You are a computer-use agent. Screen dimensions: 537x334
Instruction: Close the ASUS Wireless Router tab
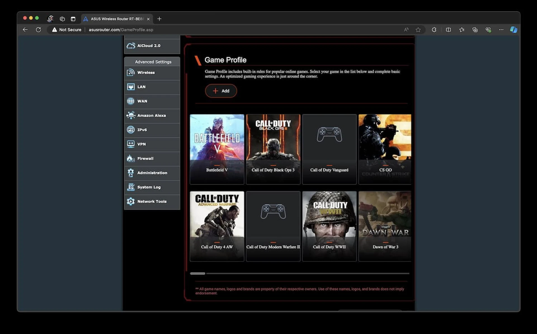(148, 19)
